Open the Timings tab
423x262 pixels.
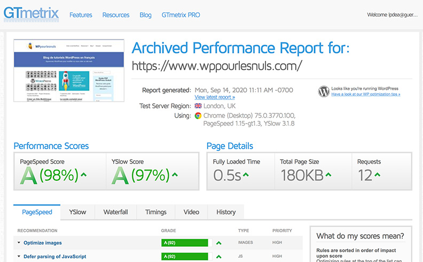coord(155,212)
